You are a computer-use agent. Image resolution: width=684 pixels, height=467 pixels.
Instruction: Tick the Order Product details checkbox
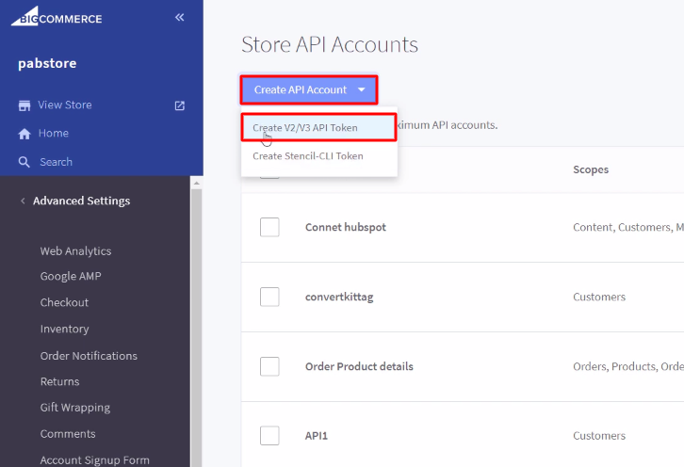(269, 366)
